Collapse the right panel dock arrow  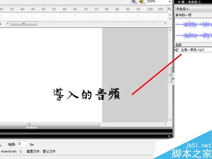click(173, 79)
